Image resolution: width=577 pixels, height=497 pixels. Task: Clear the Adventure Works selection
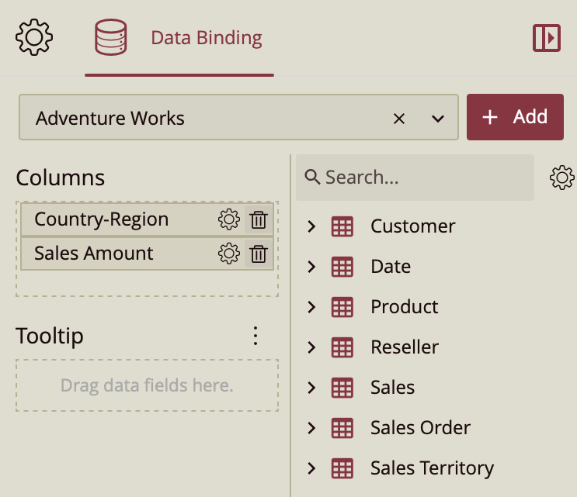point(399,119)
